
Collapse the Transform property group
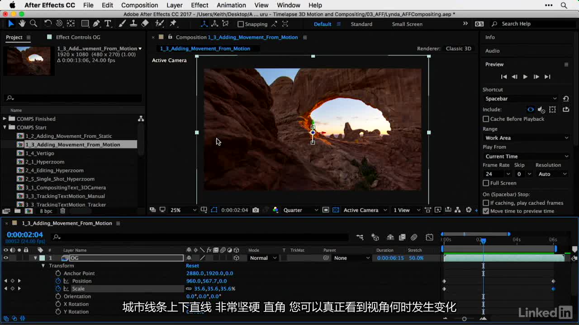pyautogui.click(x=43, y=265)
